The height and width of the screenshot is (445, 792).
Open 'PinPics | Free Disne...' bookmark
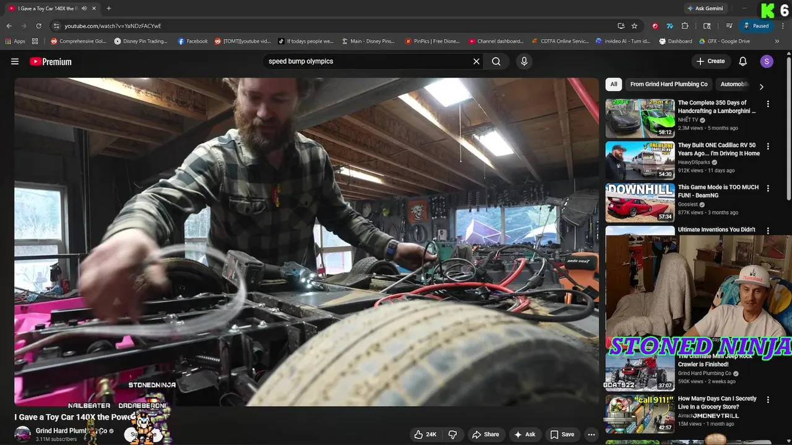tap(433, 41)
